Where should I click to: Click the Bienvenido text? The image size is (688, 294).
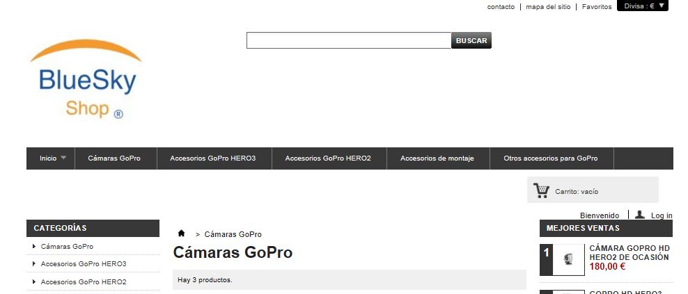coord(600,215)
